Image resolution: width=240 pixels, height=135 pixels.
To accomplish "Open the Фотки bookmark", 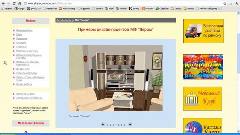I will tap(189, 9).
